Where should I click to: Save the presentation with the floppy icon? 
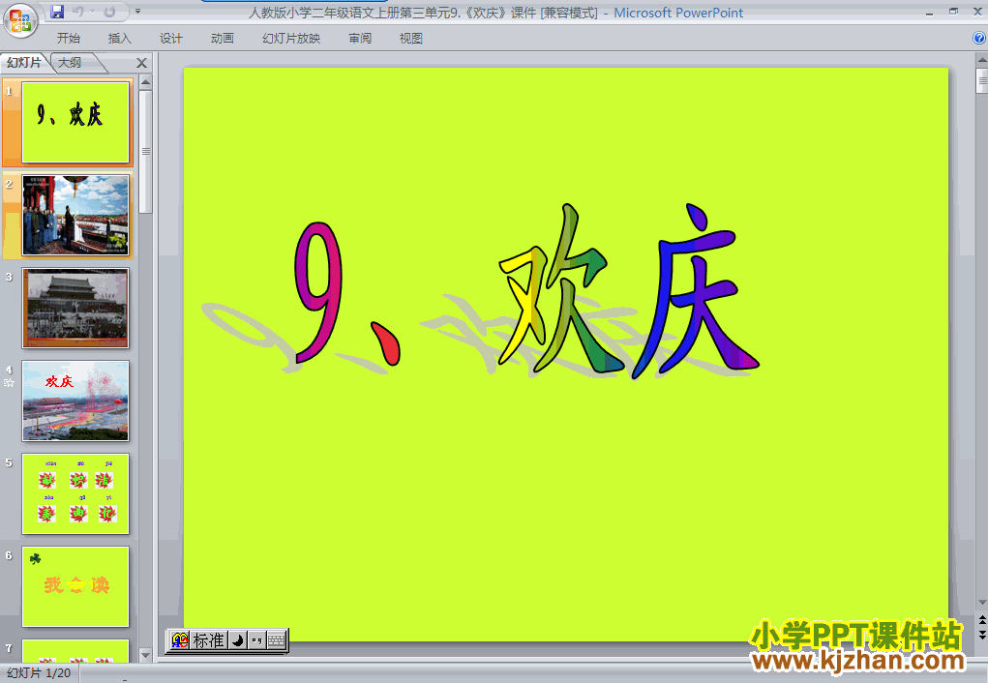(57, 12)
